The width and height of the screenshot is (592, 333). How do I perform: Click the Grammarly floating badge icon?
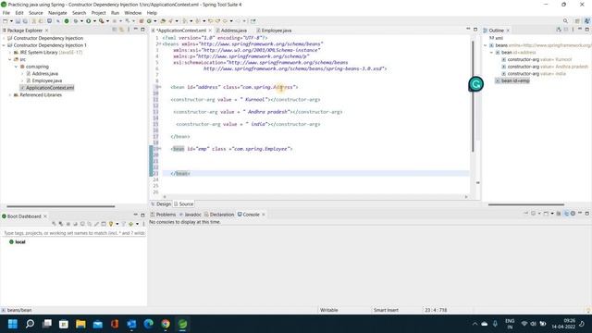475,84
